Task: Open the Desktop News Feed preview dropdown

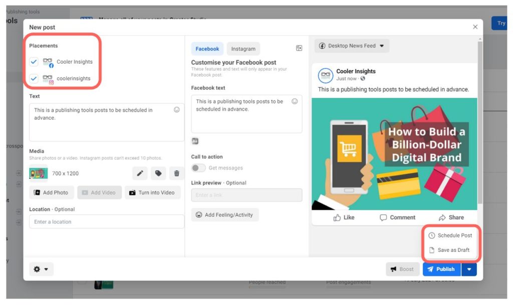Action: pyautogui.click(x=351, y=46)
